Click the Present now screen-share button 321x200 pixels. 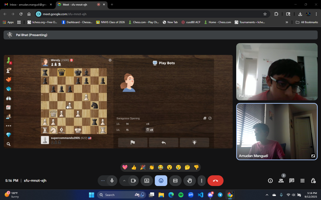point(147,180)
